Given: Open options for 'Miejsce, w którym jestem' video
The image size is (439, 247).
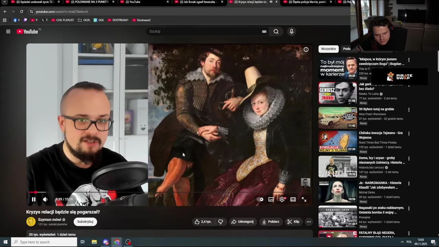Looking at the screenshot, I should (x=409, y=60).
